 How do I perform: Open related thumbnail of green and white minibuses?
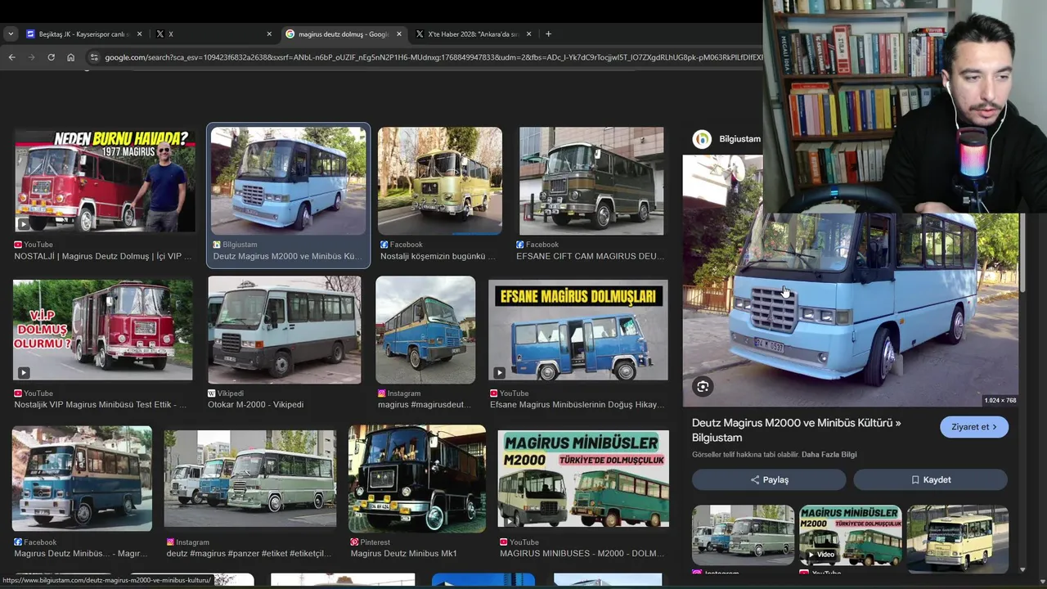(x=743, y=535)
